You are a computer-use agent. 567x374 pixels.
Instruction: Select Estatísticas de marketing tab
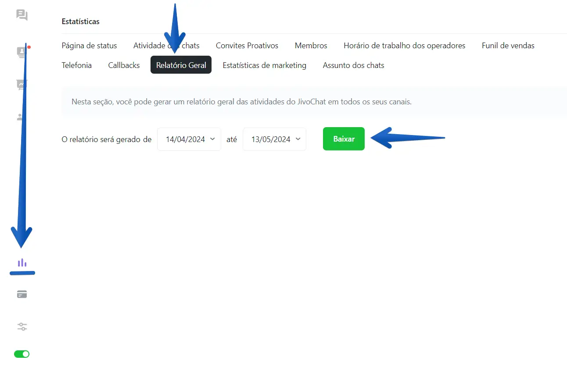coord(264,65)
